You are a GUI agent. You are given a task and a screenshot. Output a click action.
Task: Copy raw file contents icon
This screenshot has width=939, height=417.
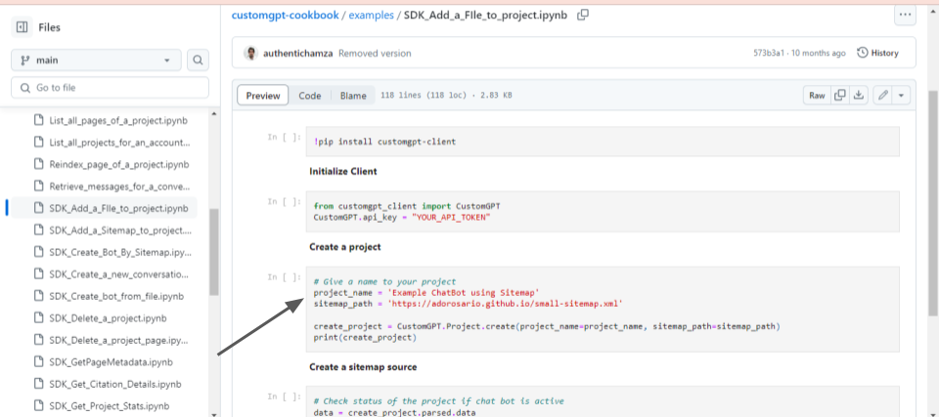coord(840,95)
